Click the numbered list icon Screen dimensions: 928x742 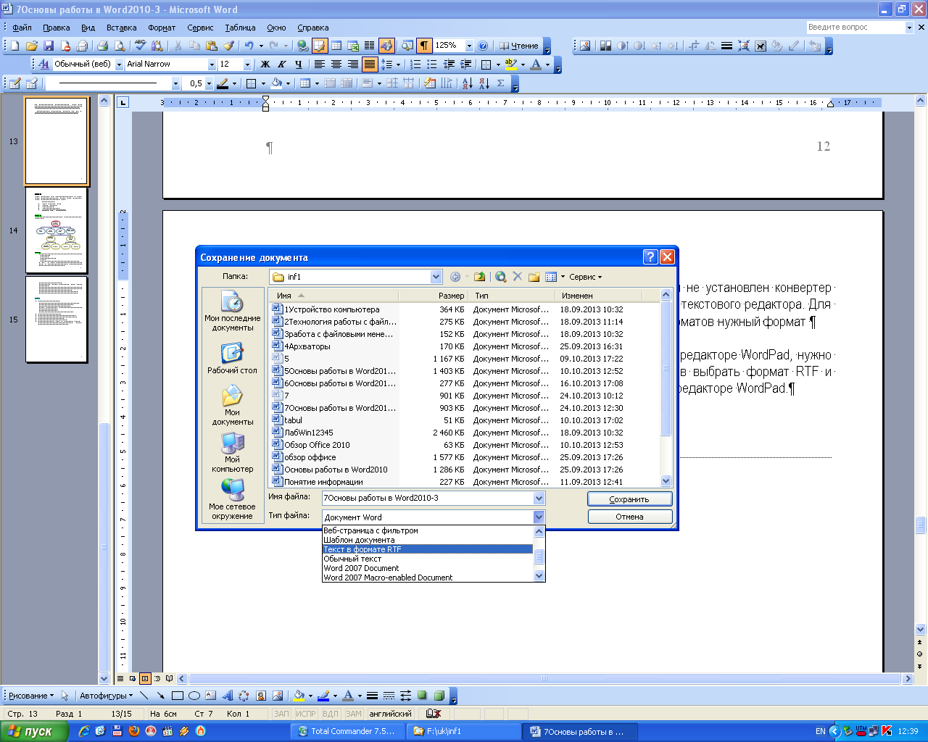point(415,64)
